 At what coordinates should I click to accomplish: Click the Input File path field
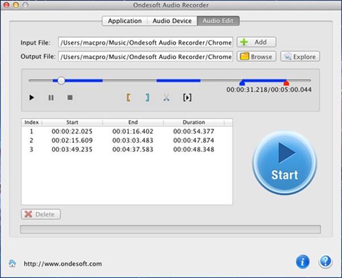tap(145, 42)
